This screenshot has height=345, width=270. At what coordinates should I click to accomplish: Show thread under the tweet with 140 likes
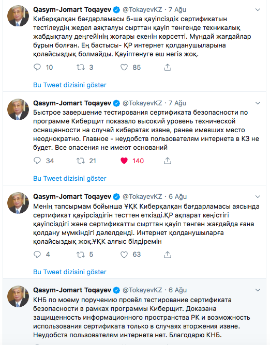(x=70, y=179)
